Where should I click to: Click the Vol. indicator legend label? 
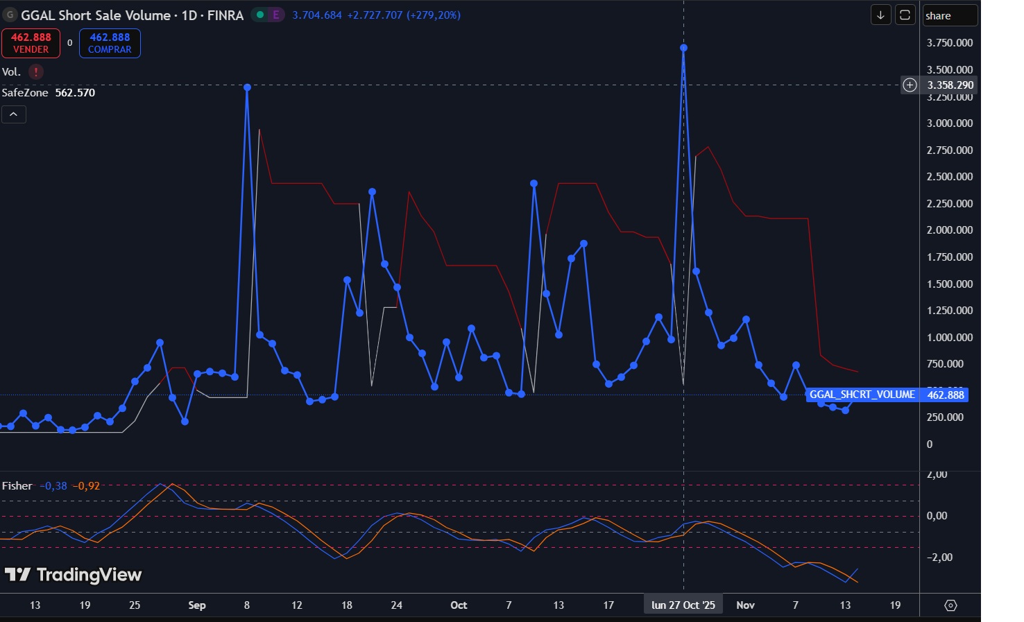pos(11,72)
